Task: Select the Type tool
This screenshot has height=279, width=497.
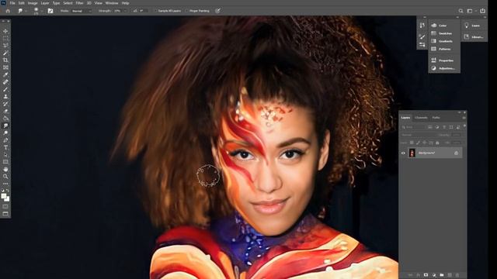Action: (5, 147)
